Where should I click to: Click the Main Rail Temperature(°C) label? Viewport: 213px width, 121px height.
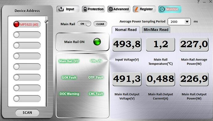[161, 62]
